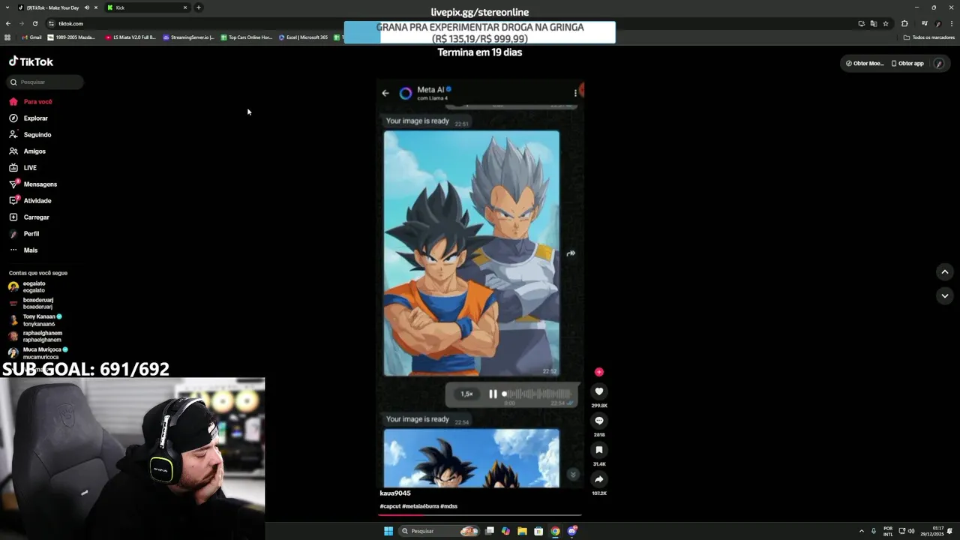Open followed account raphaelghanem
This screenshot has width=960, height=540.
[35, 337]
